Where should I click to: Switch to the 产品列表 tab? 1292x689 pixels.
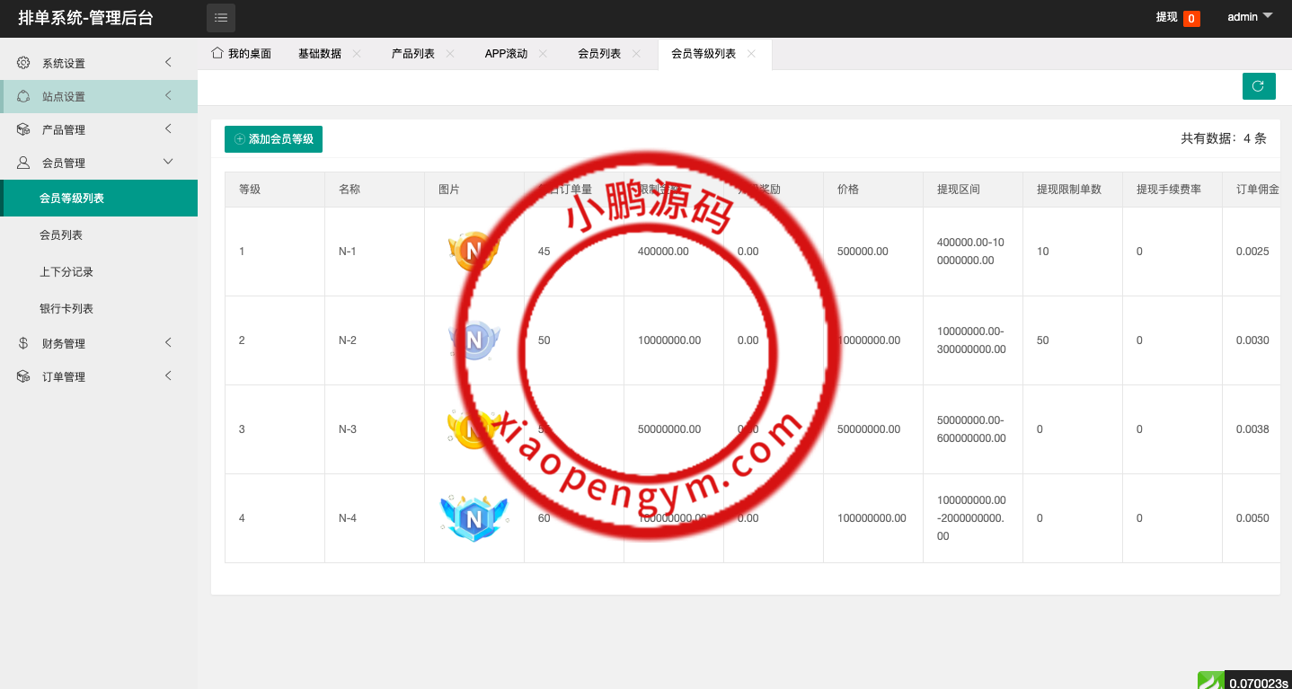[x=412, y=54]
